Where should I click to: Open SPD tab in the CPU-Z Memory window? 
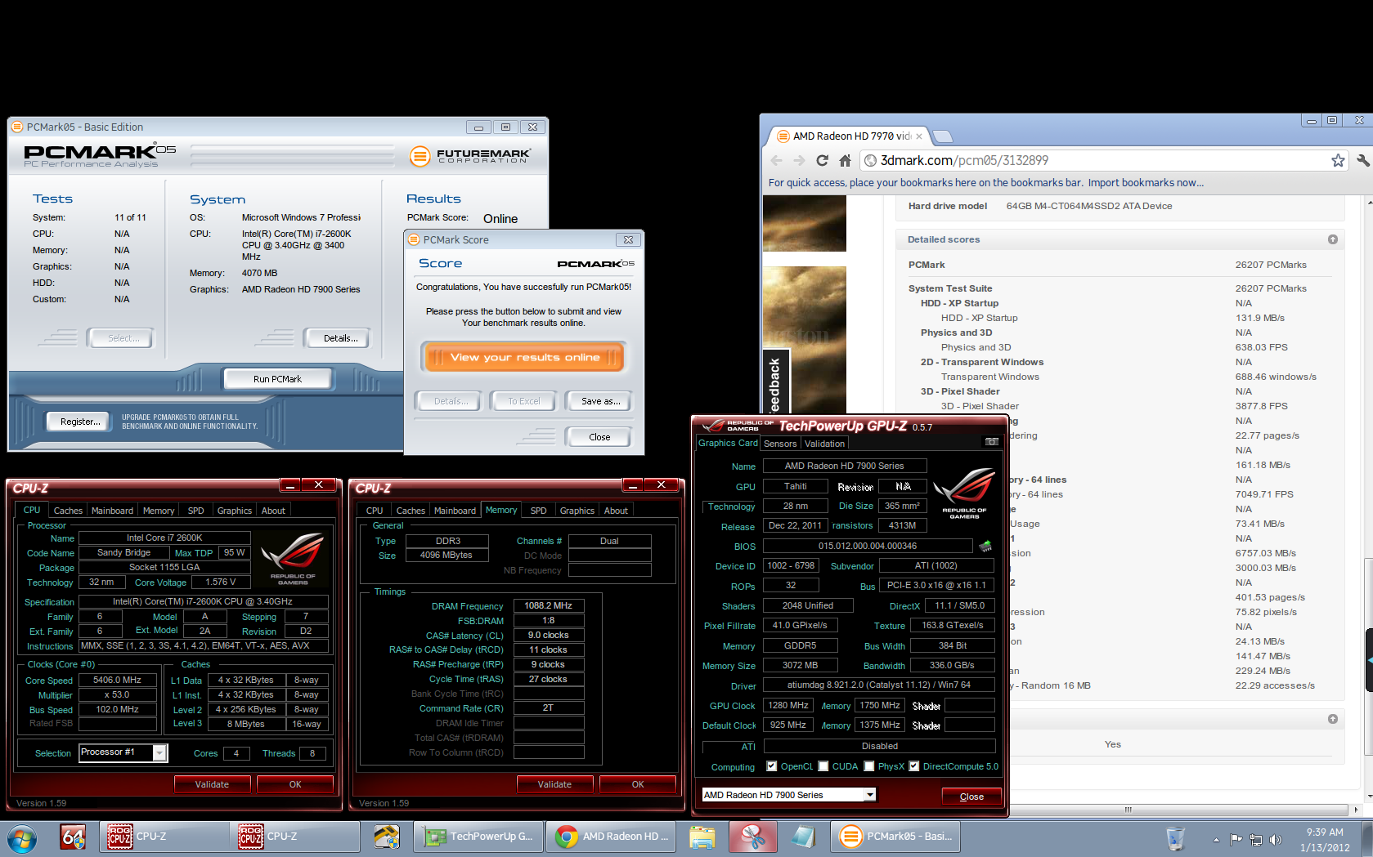(x=538, y=511)
